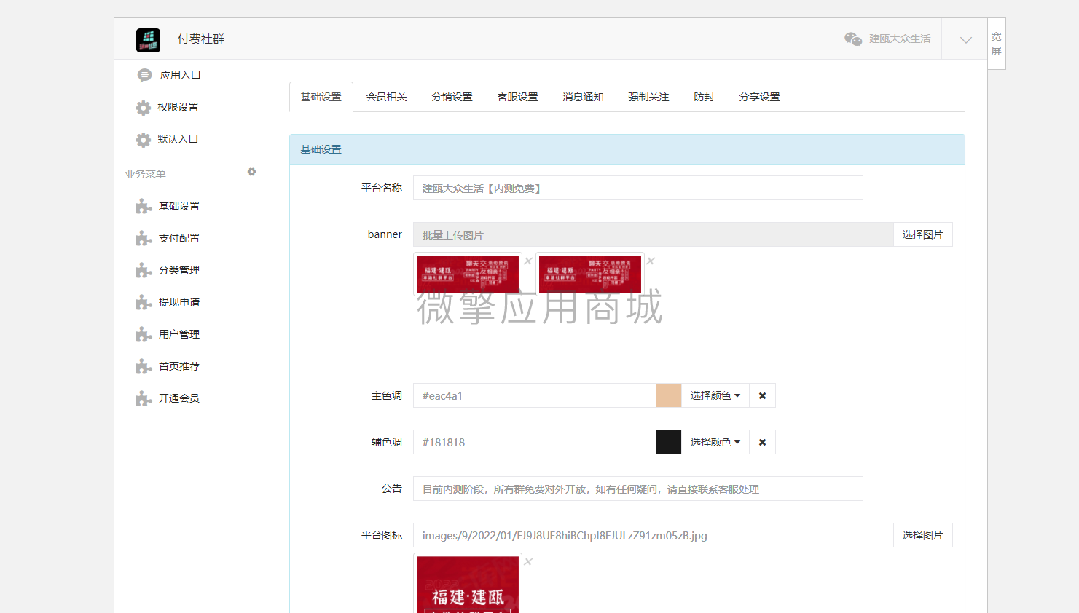The image size is (1079, 613).
Task: Remove the first banner image
Action: click(529, 261)
